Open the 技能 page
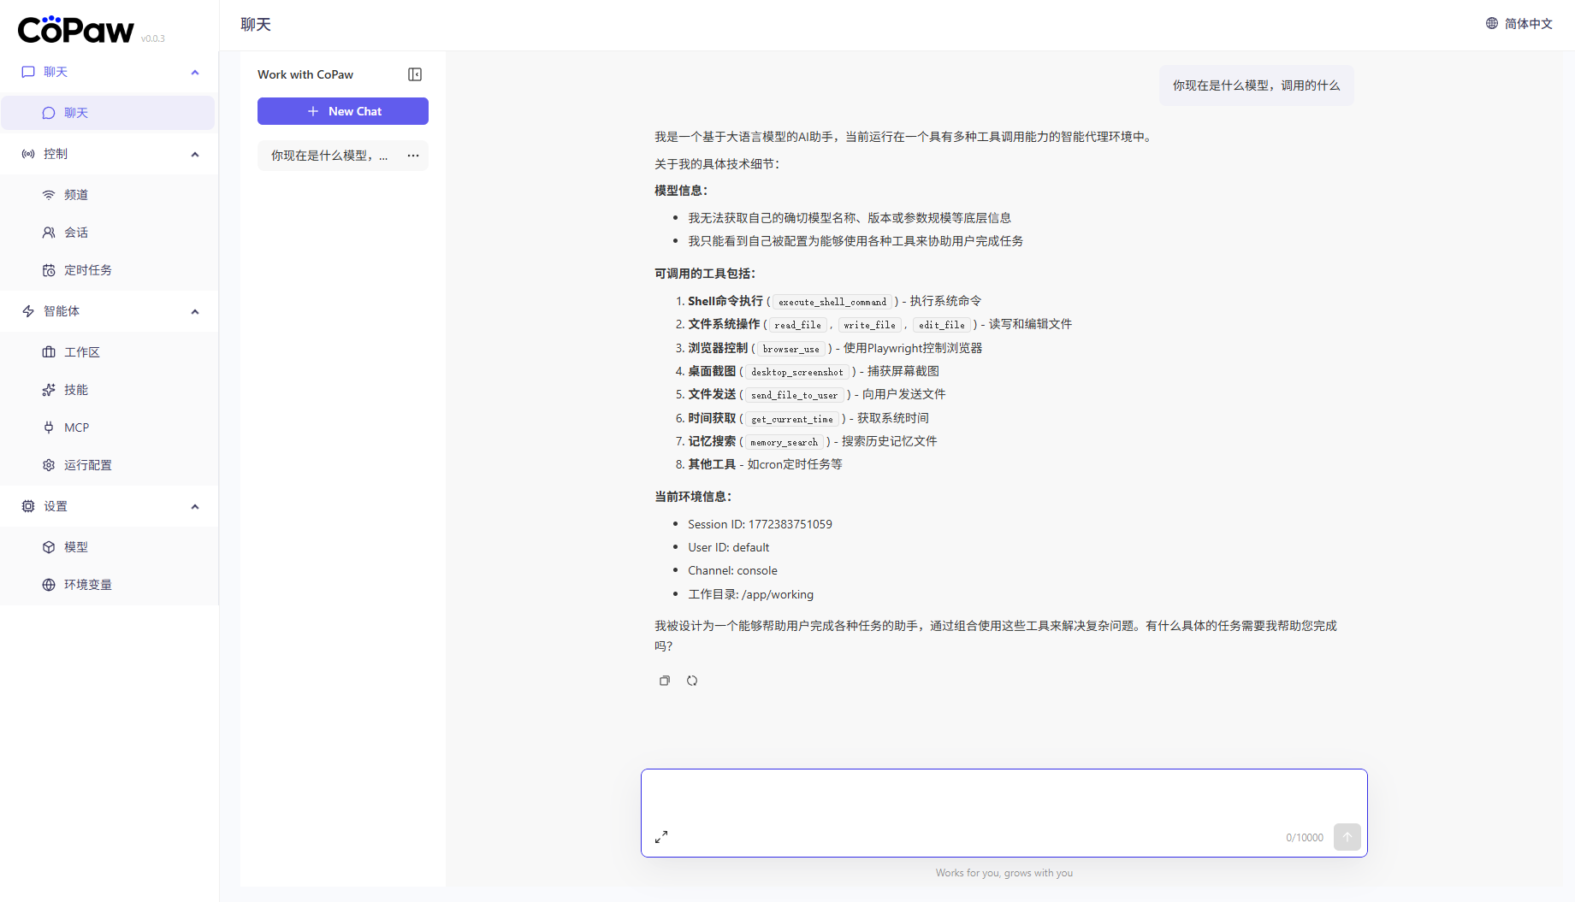Image resolution: width=1575 pixels, height=902 pixels. point(76,390)
